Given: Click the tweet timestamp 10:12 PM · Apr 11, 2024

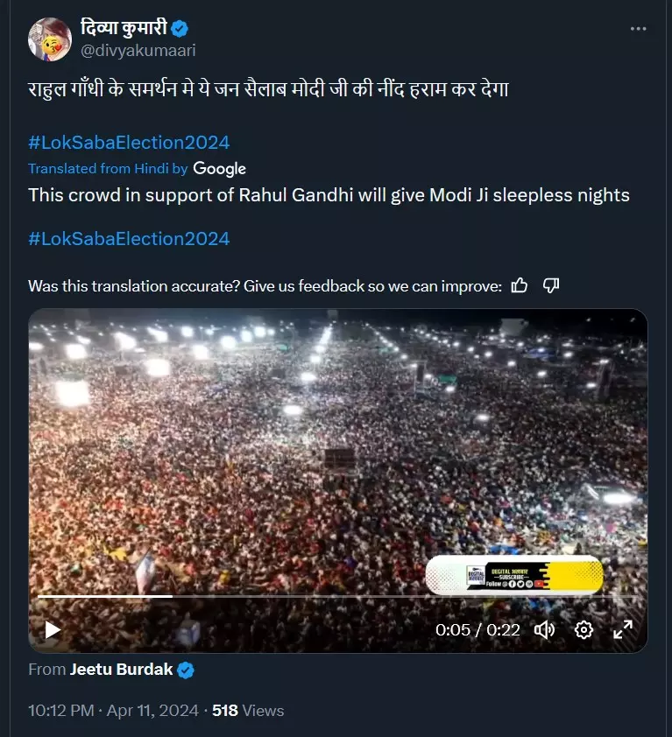Looking at the screenshot, I should (116, 711).
